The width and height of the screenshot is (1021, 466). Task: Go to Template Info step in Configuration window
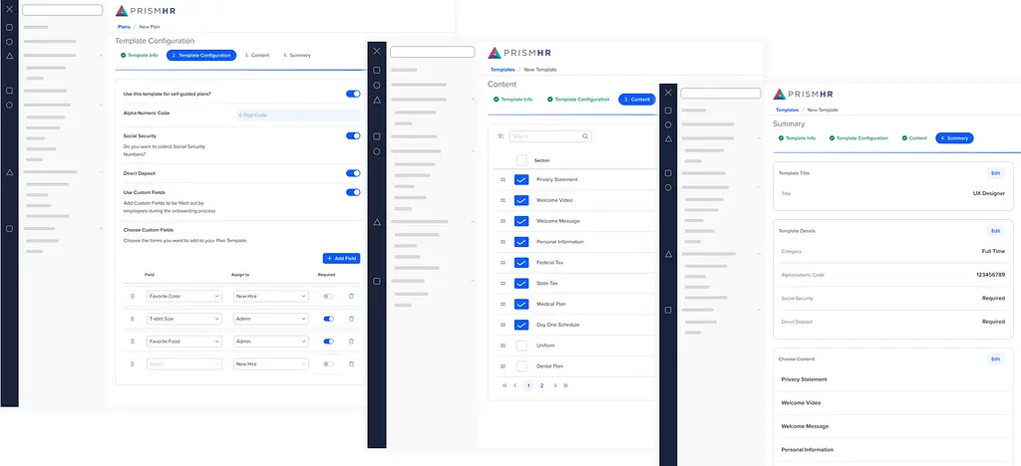[x=140, y=55]
